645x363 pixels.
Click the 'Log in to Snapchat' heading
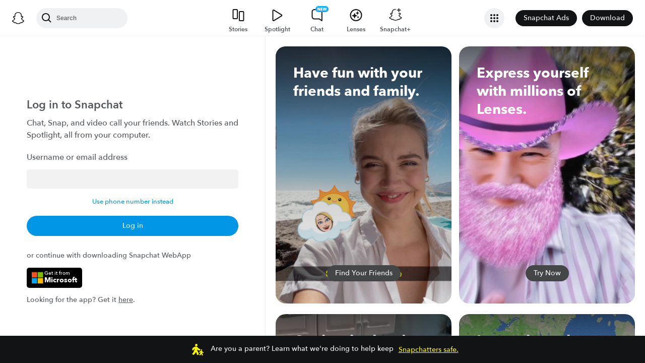[75, 105]
